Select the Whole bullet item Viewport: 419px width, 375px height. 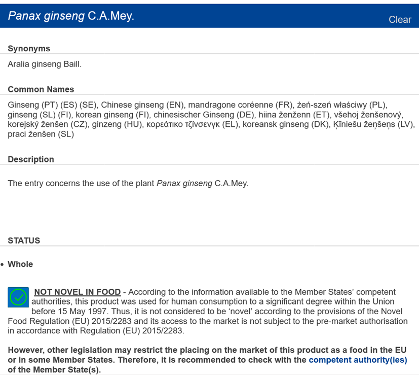(20, 264)
